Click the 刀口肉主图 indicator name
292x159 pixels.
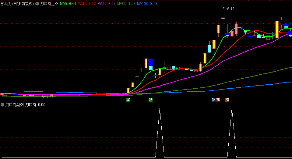tap(49, 4)
